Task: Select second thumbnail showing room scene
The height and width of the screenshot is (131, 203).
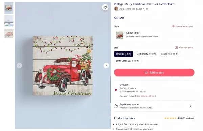Action: [9, 21]
